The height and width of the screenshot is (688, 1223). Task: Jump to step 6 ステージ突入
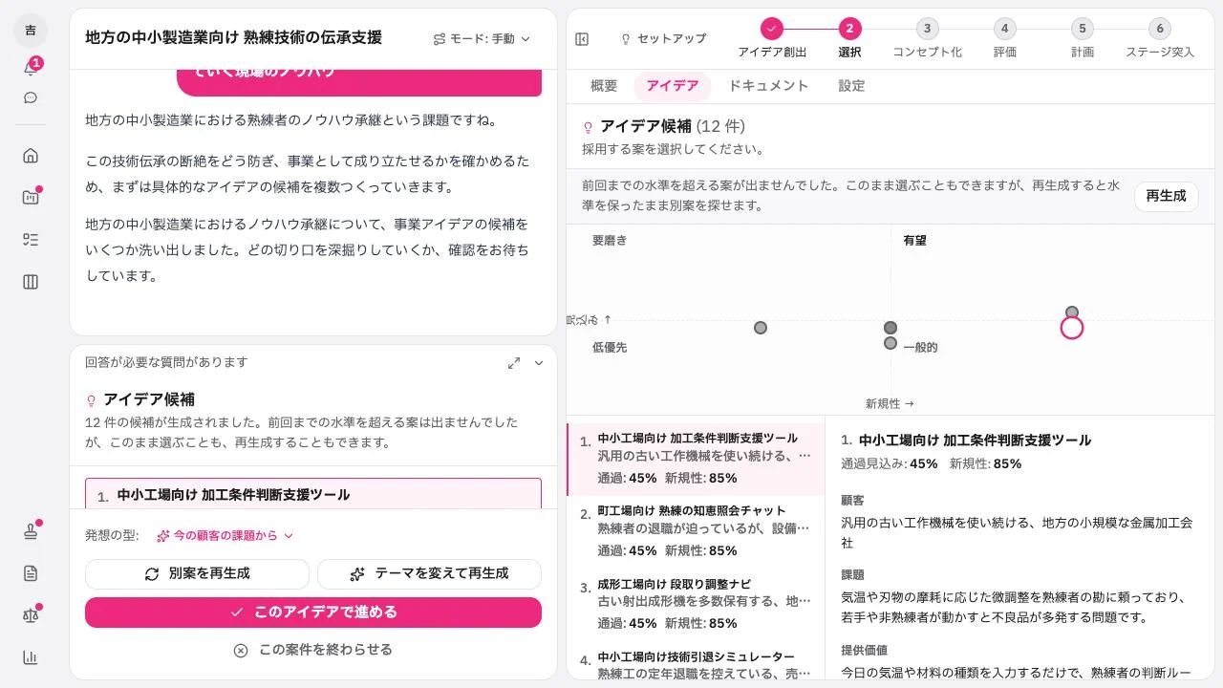pyautogui.click(x=1159, y=39)
